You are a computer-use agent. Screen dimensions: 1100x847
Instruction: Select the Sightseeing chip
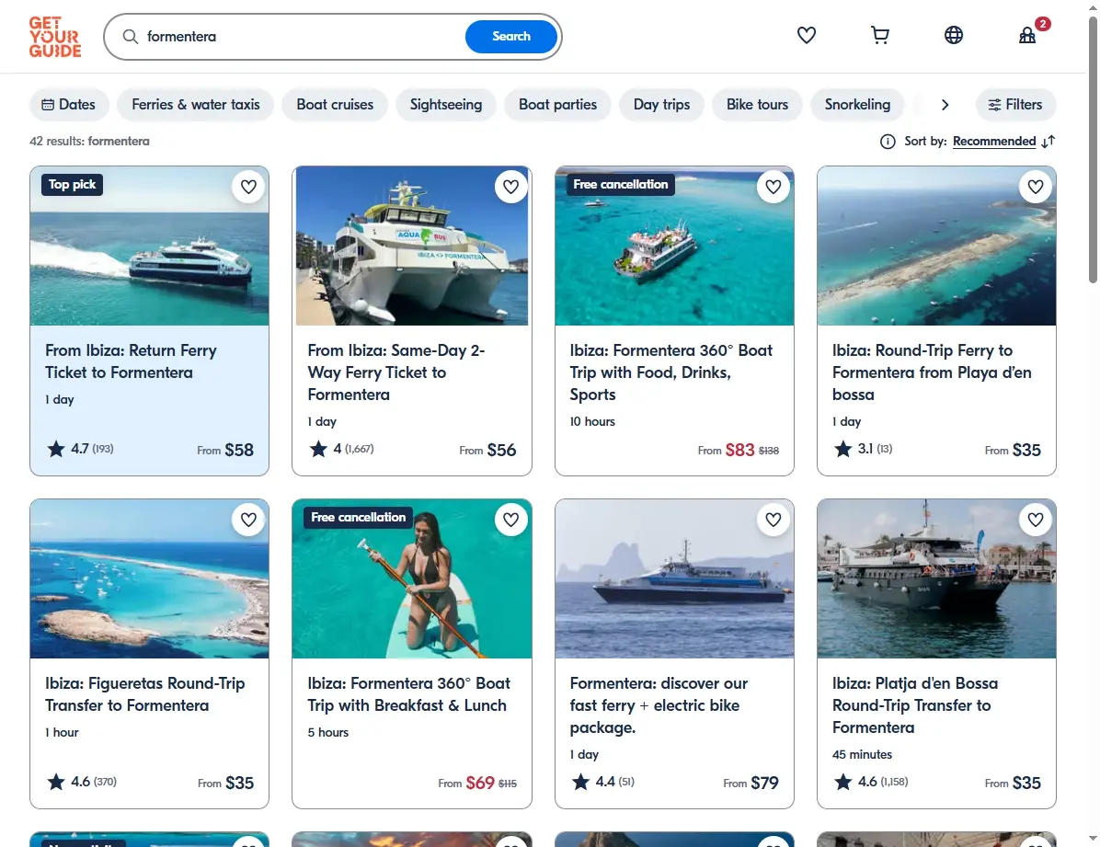[x=446, y=105]
